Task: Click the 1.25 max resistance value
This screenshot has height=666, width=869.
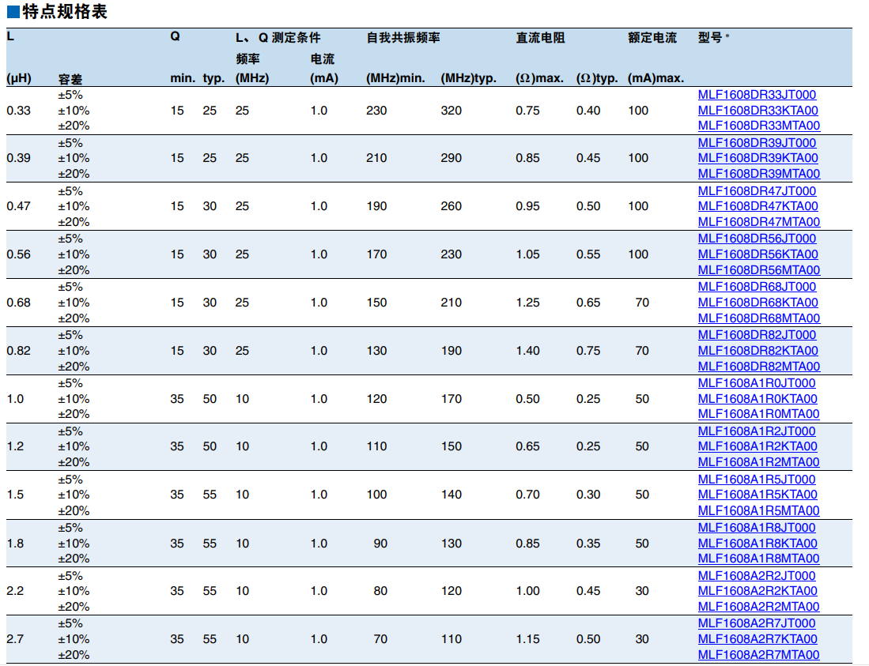Action: [x=527, y=303]
